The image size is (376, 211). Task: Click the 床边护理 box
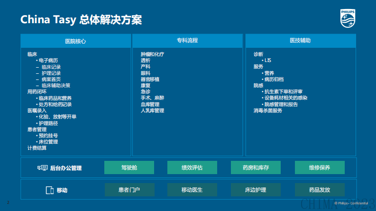click(256, 190)
